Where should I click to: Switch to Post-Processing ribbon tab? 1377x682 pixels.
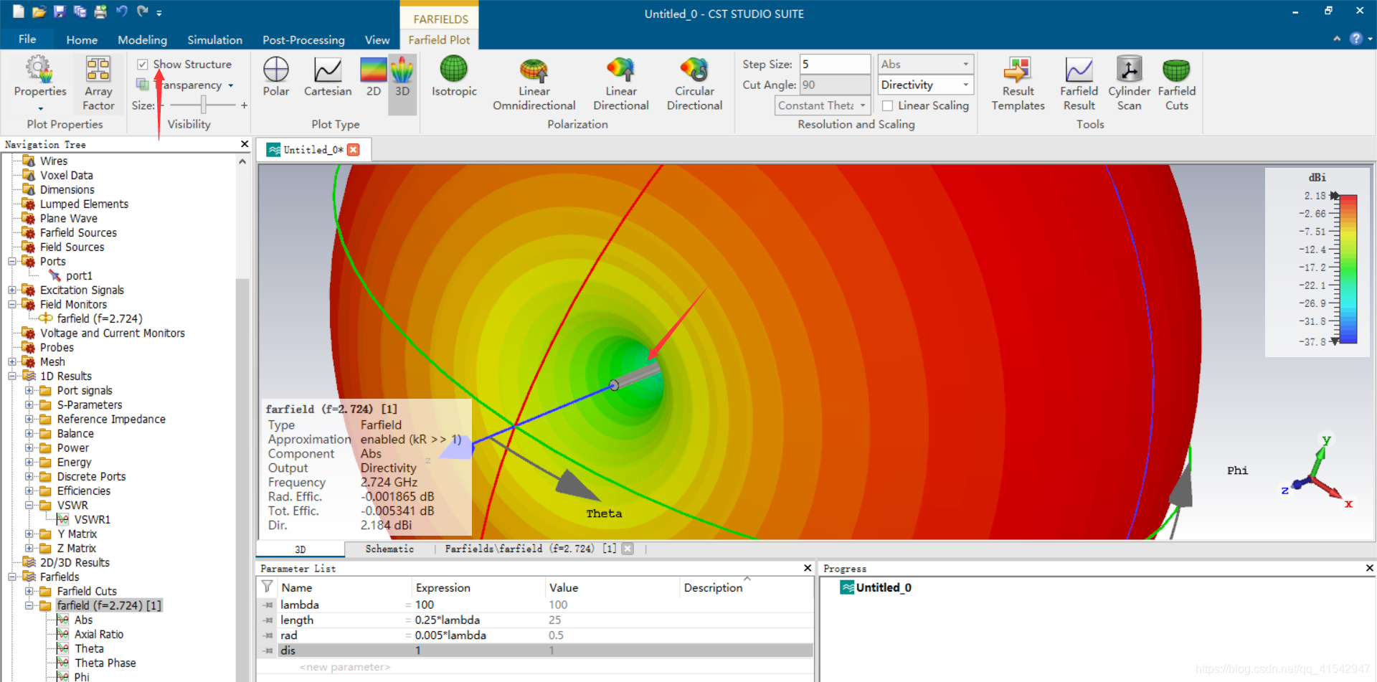tap(303, 40)
